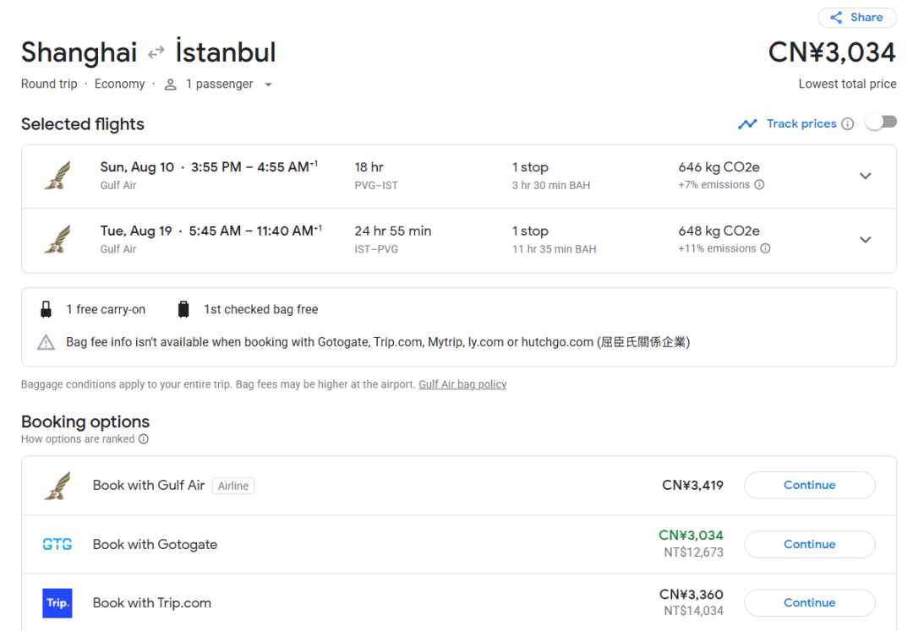Click the 18 hr flight duration

pyautogui.click(x=369, y=167)
